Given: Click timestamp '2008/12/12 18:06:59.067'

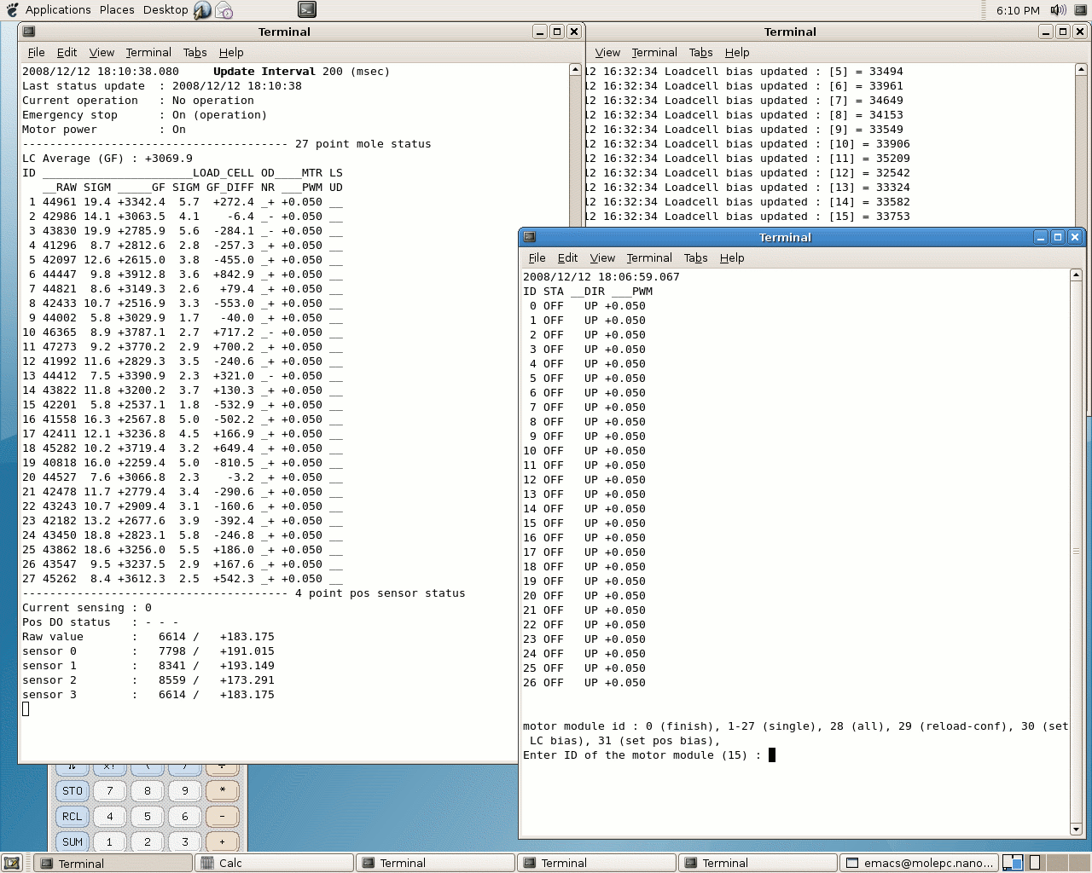Looking at the screenshot, I should [601, 277].
